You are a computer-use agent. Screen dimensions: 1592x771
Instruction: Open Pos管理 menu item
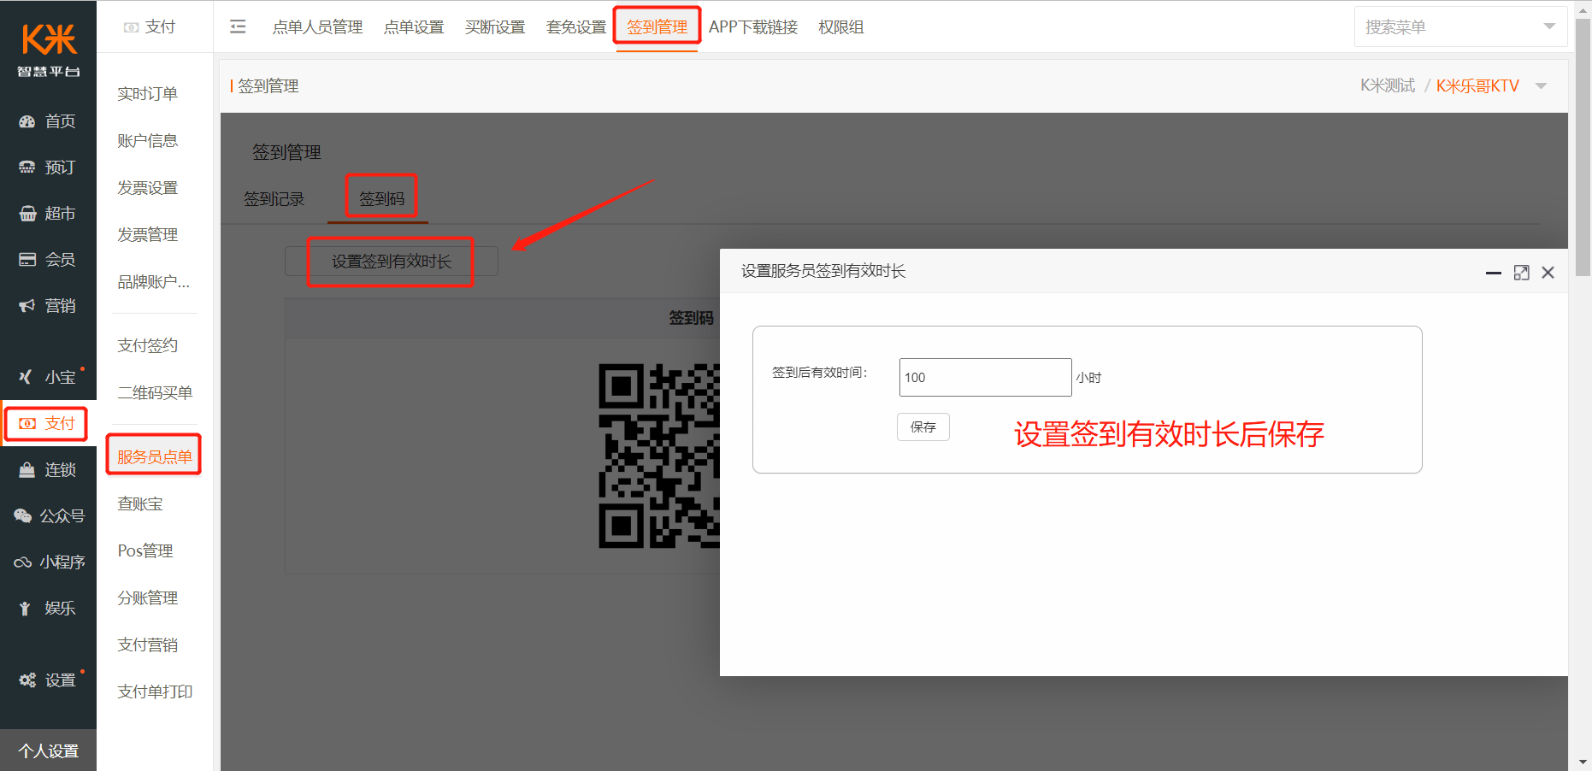click(145, 551)
